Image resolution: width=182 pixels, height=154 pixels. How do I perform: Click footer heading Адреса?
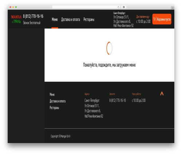(x=87, y=94)
